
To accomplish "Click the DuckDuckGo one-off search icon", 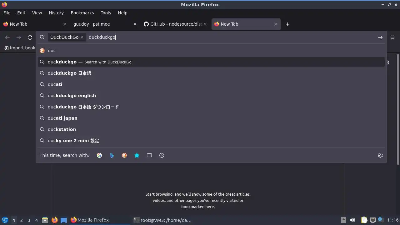I will click(x=124, y=155).
